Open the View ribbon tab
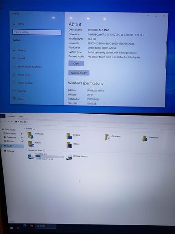This screenshot has height=234, width=175. point(21,117)
